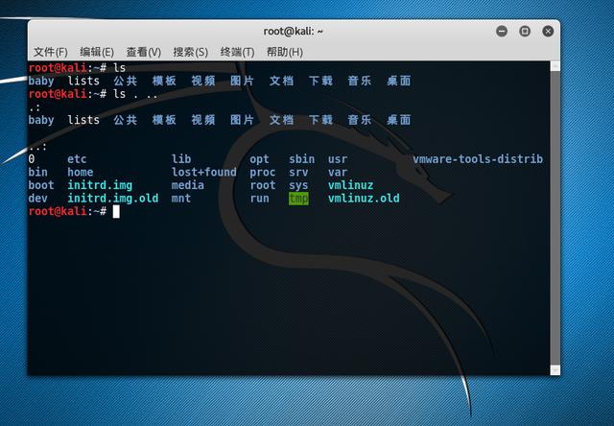614x426 pixels.
Task: Open the 文件(F) menu
Action: pos(50,52)
